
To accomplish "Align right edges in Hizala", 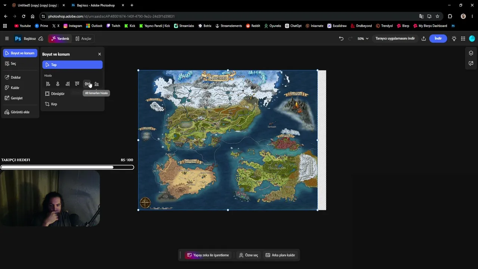I will [x=67, y=84].
